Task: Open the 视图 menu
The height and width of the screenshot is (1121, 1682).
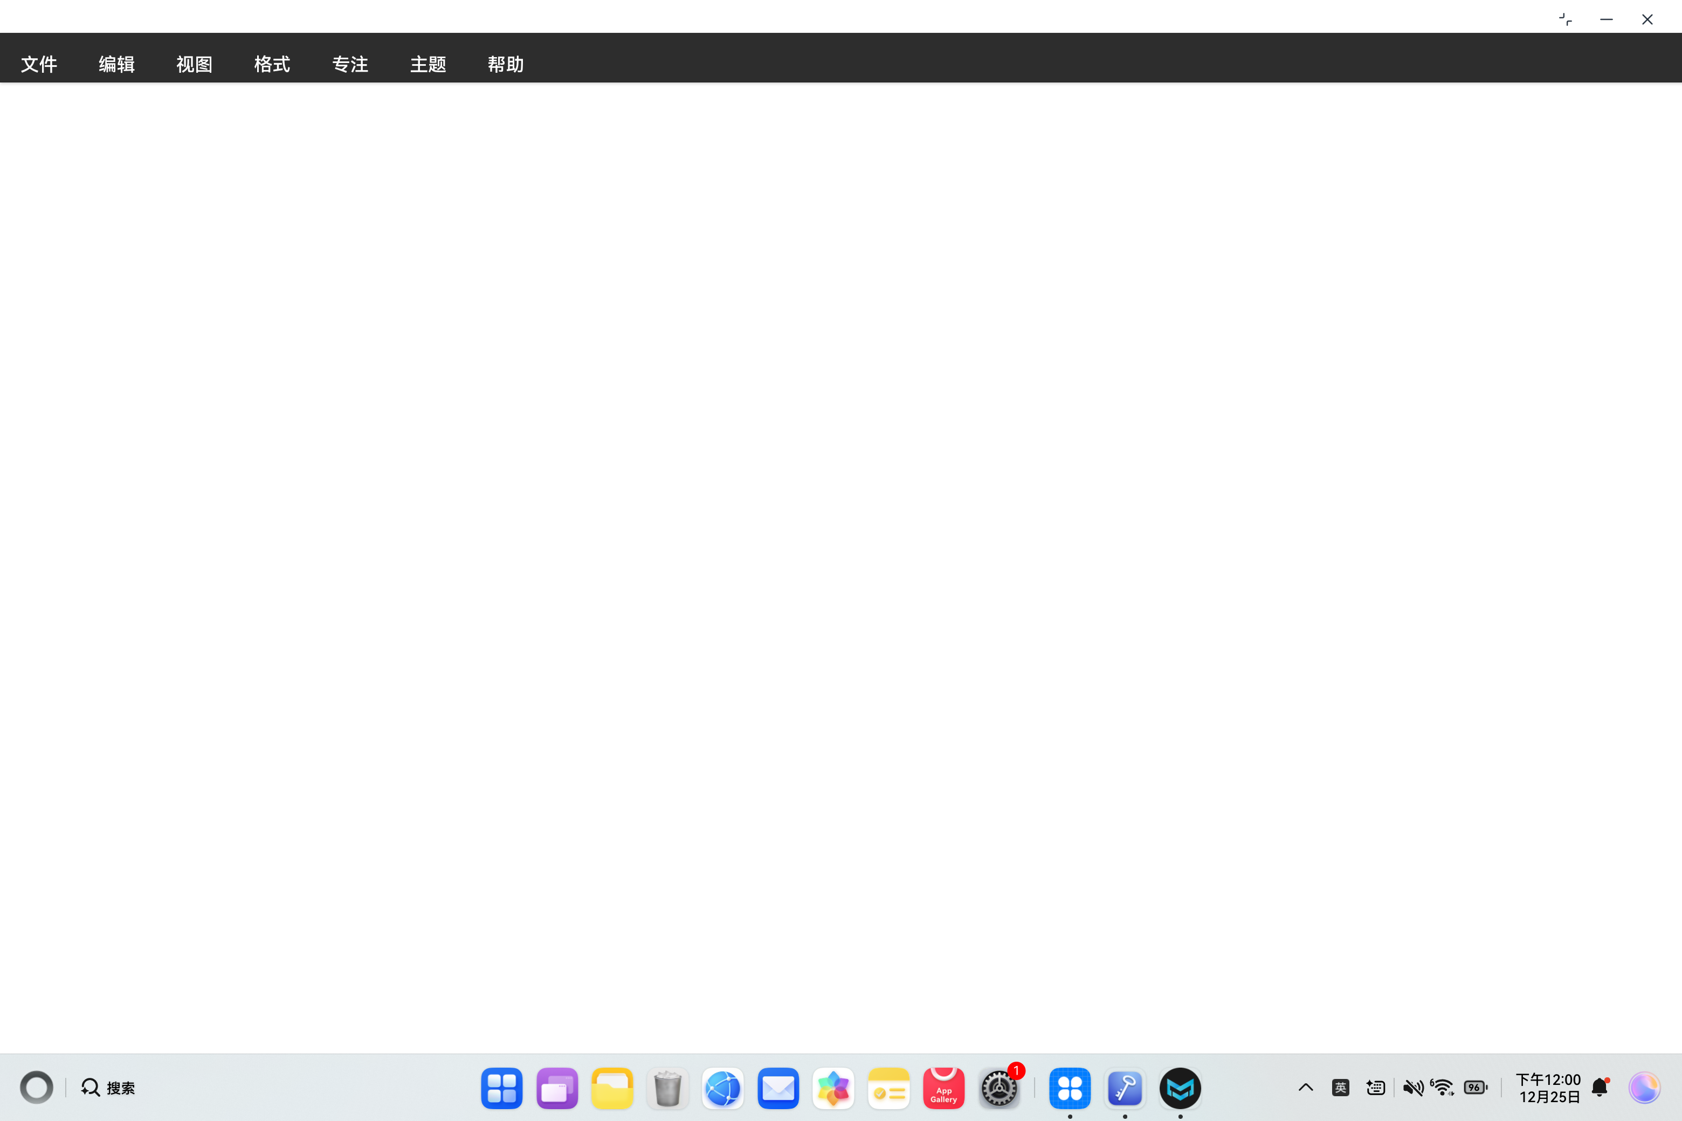Action: [195, 64]
